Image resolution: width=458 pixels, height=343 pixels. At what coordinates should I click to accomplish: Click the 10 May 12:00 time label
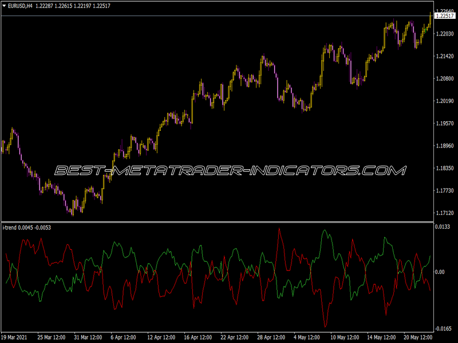tap(345, 337)
